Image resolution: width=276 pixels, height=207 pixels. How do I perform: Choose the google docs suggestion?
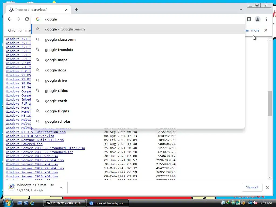[138, 70]
